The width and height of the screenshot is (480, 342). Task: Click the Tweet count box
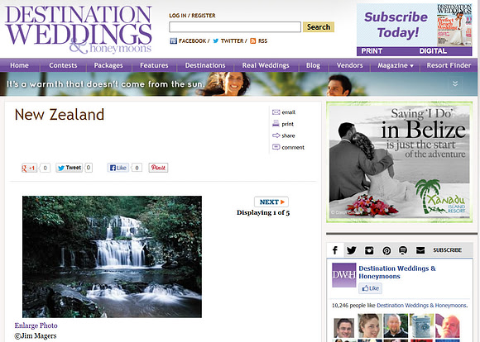[89, 168]
